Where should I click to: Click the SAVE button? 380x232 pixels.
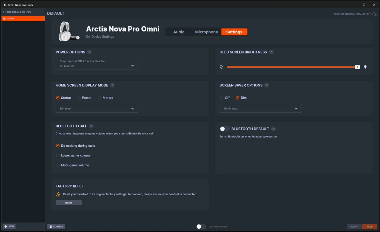(x=369, y=227)
